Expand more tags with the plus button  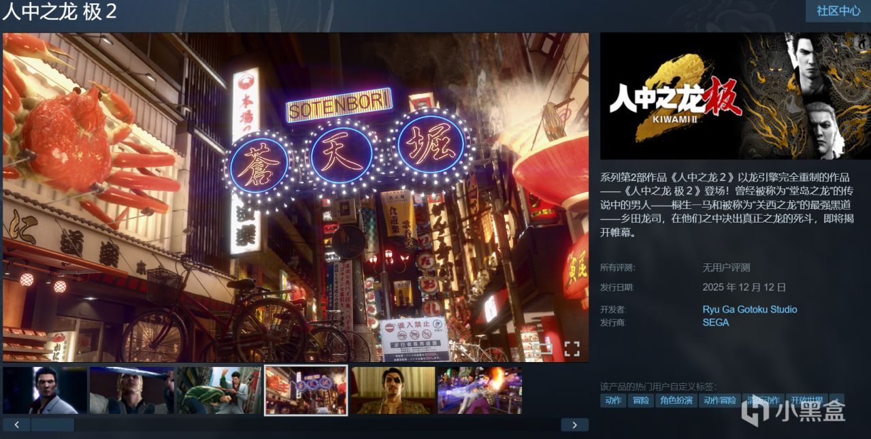[x=836, y=400]
